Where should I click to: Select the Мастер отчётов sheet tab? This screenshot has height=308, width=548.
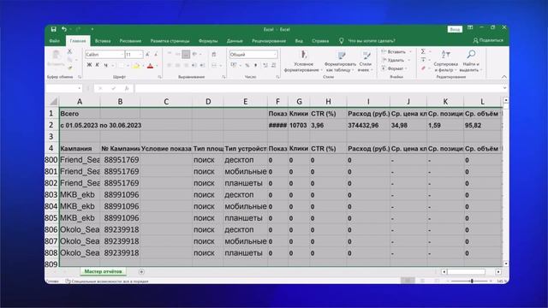pyautogui.click(x=103, y=271)
